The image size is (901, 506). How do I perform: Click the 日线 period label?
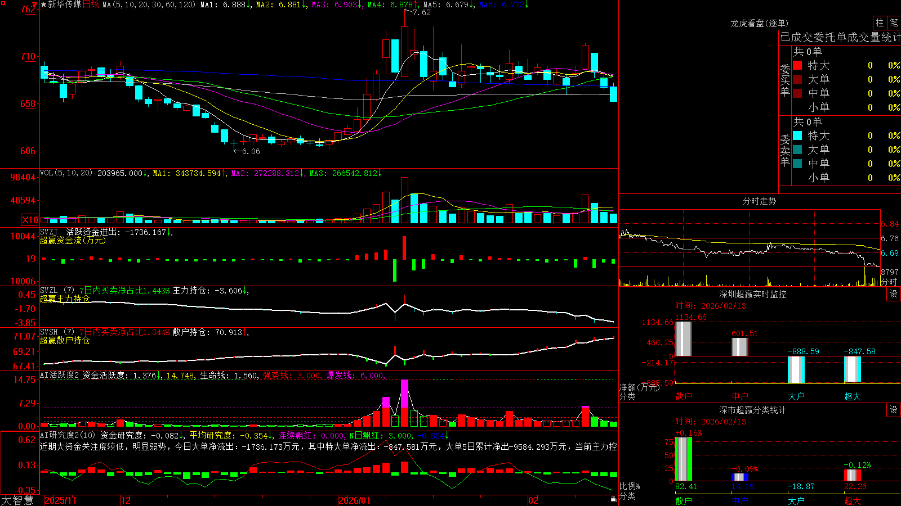point(91,4)
